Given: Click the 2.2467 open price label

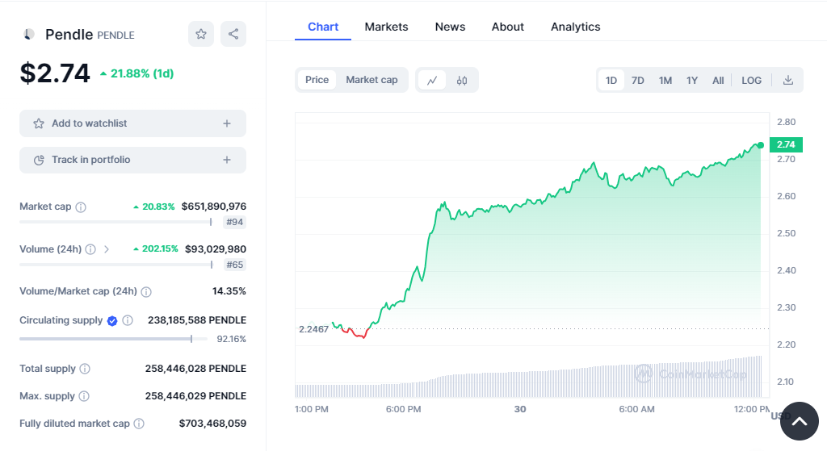Looking at the screenshot, I should 314,329.
